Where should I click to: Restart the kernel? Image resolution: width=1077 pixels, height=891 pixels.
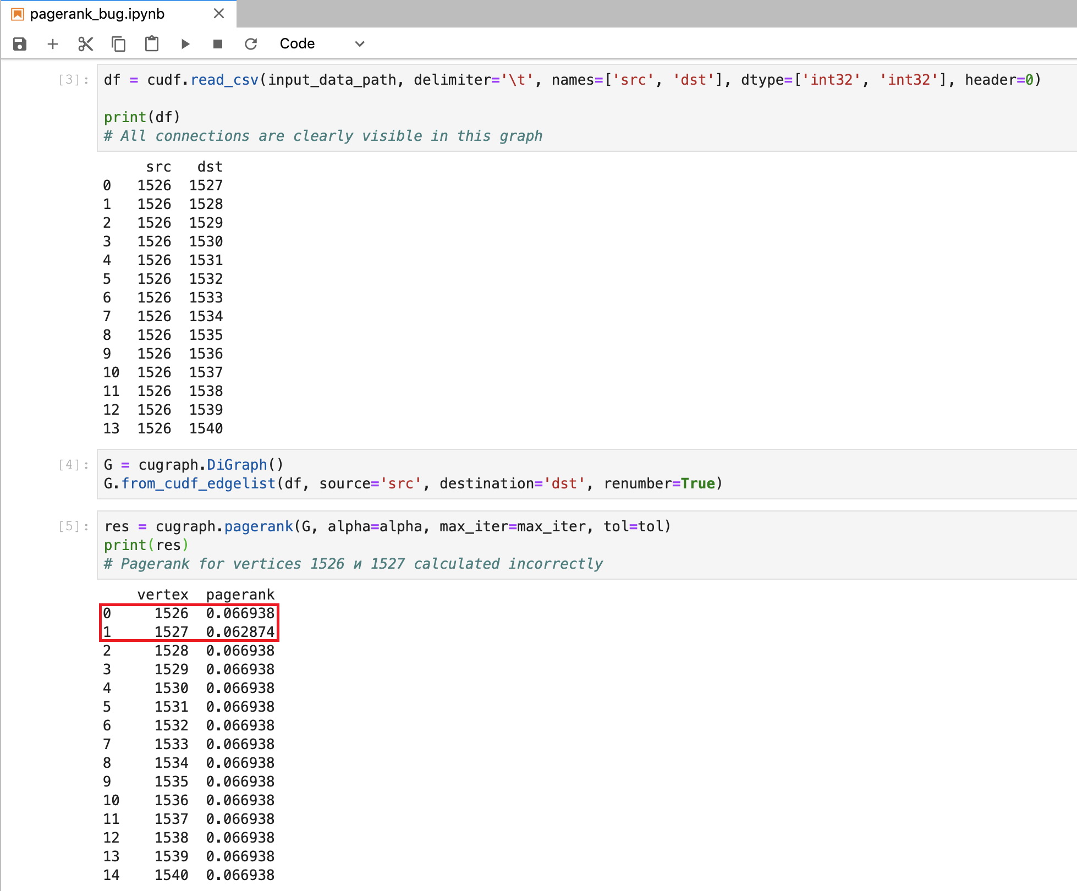pos(251,43)
